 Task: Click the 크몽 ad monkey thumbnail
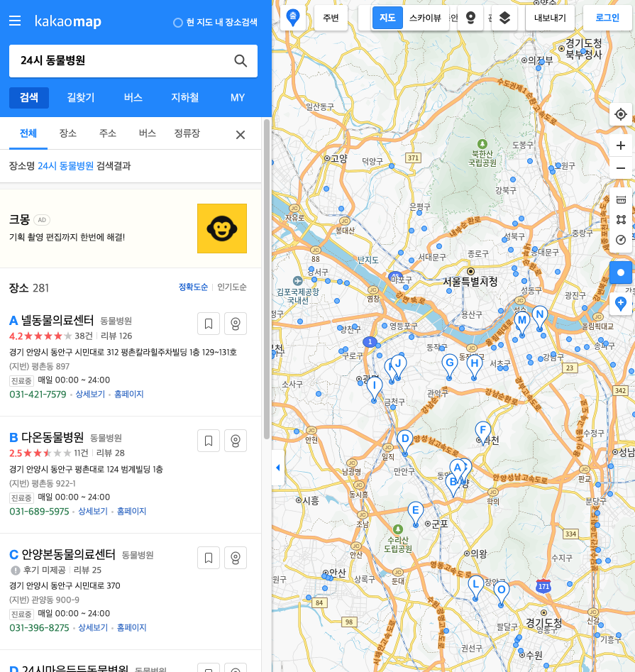[222, 228]
